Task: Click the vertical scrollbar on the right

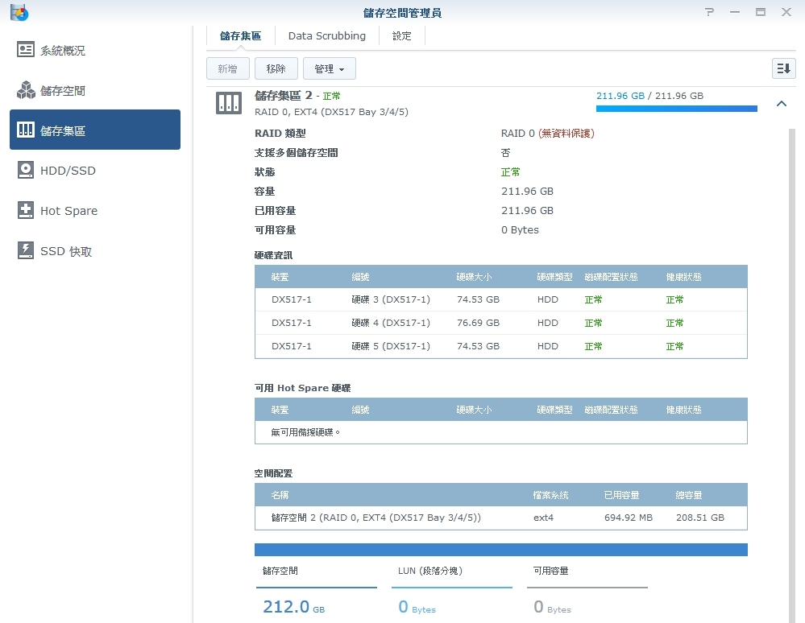Action: [x=791, y=375]
